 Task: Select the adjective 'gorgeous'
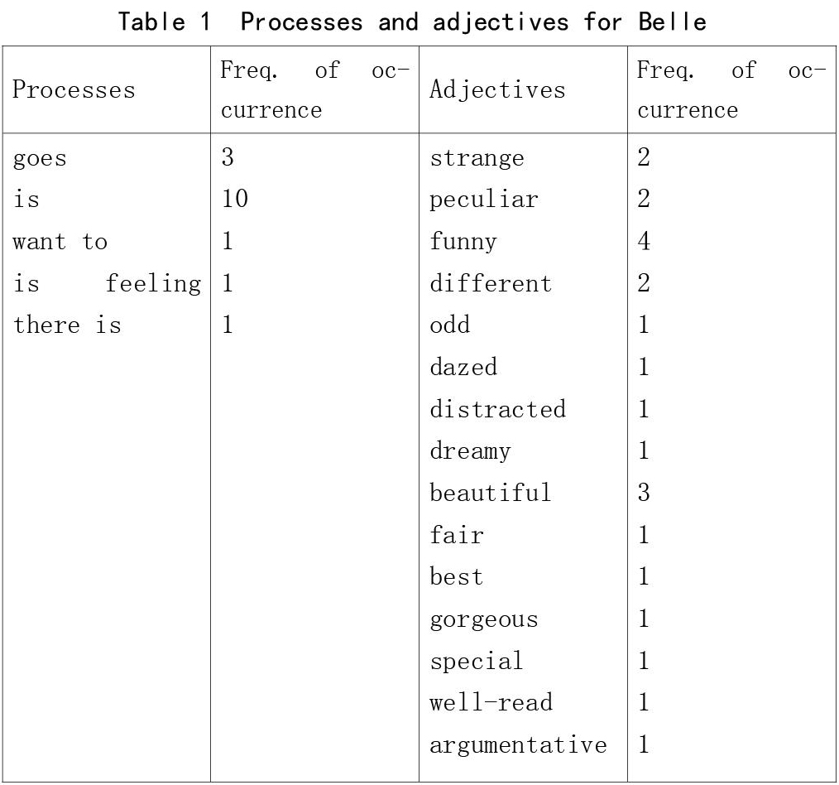(484, 619)
